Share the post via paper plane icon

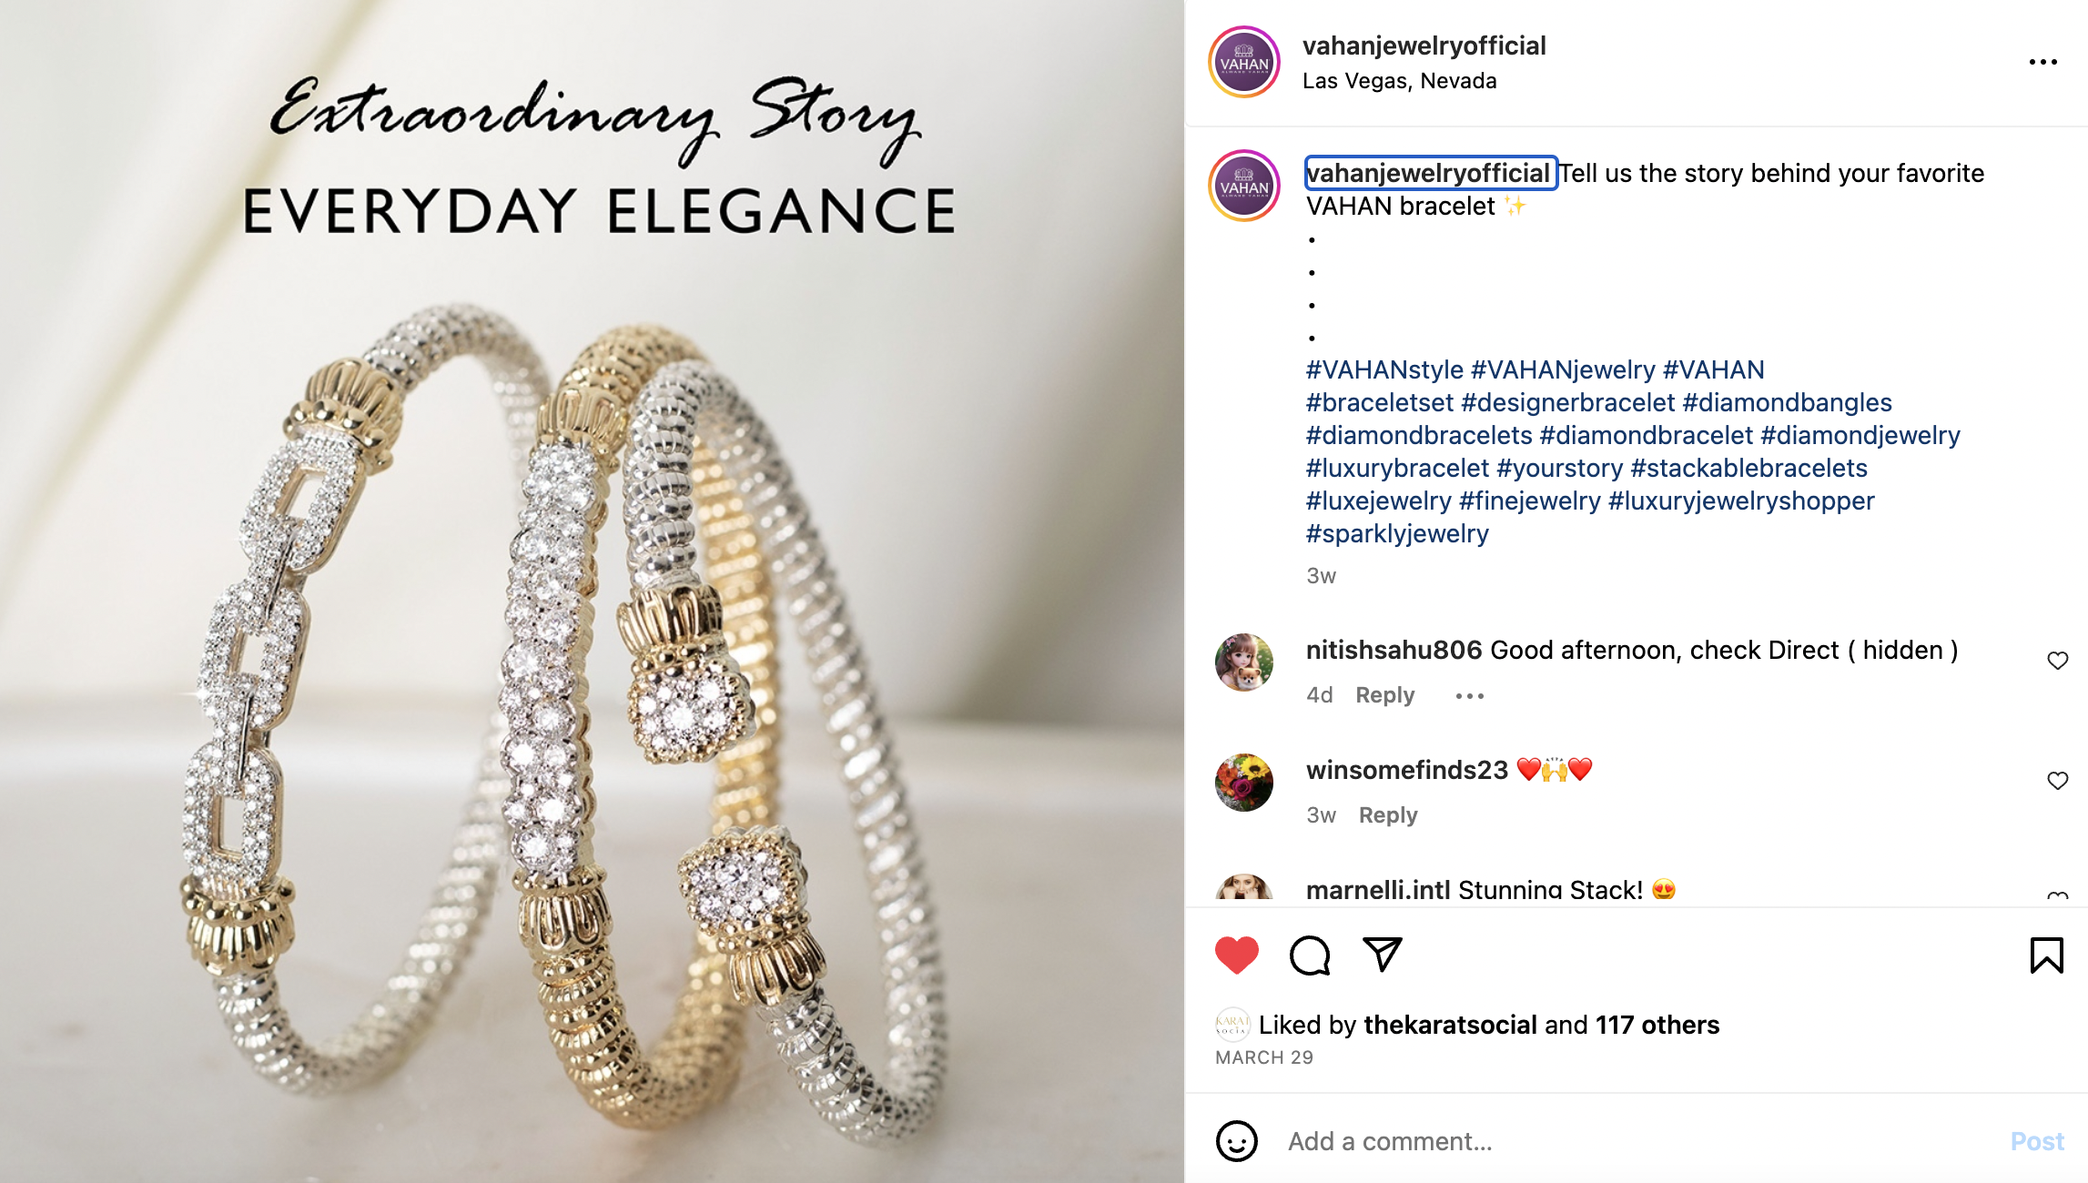(x=1382, y=955)
